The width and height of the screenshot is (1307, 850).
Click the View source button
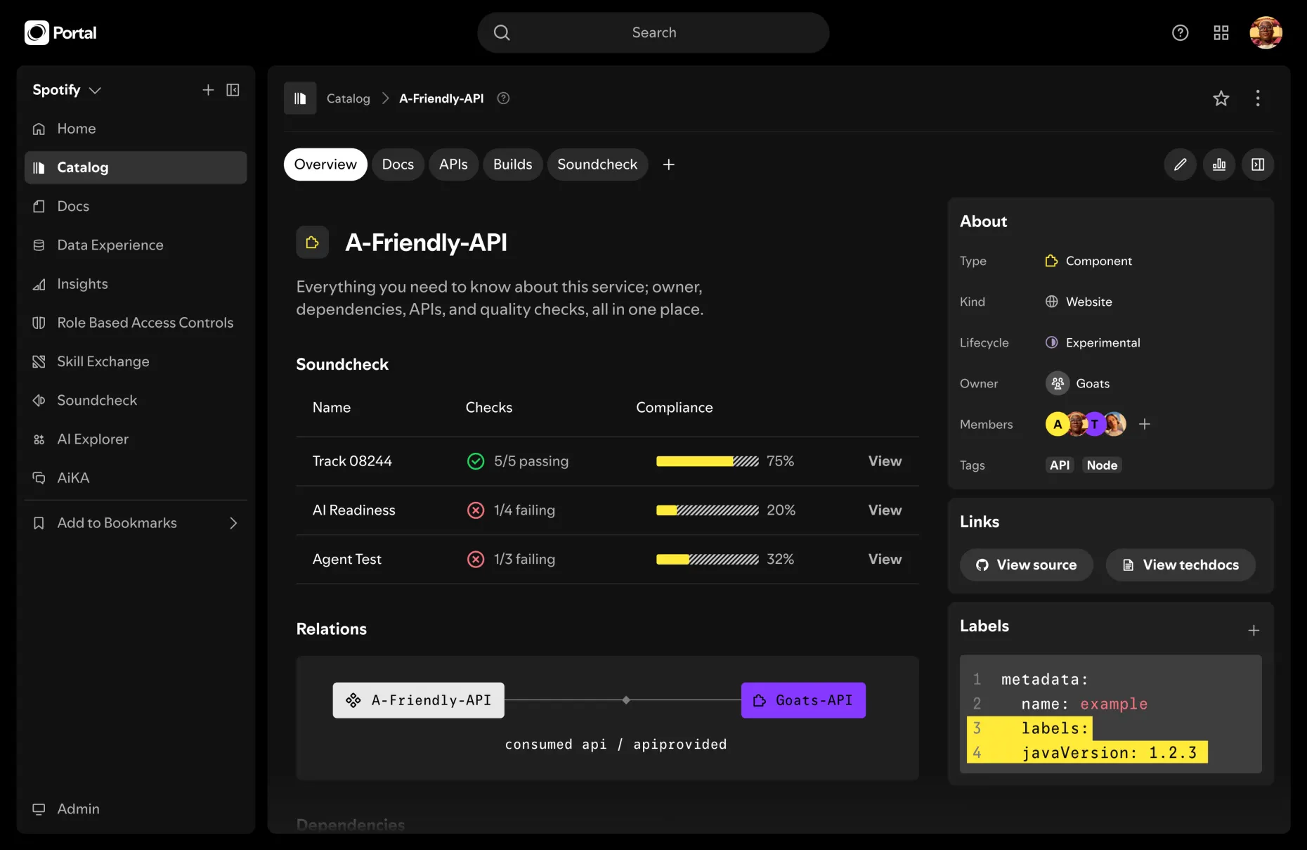point(1027,565)
